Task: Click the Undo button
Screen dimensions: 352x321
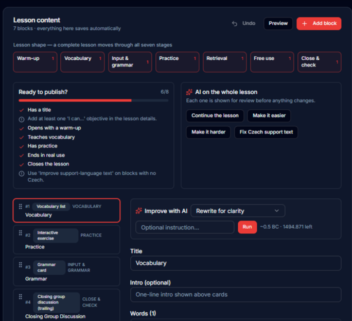Action: (x=243, y=23)
